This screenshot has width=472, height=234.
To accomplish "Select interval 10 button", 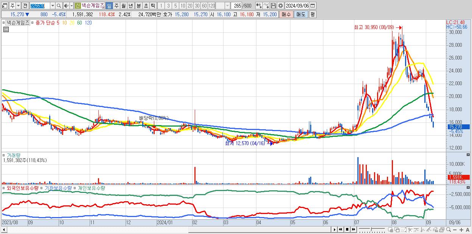I will click(183, 6).
